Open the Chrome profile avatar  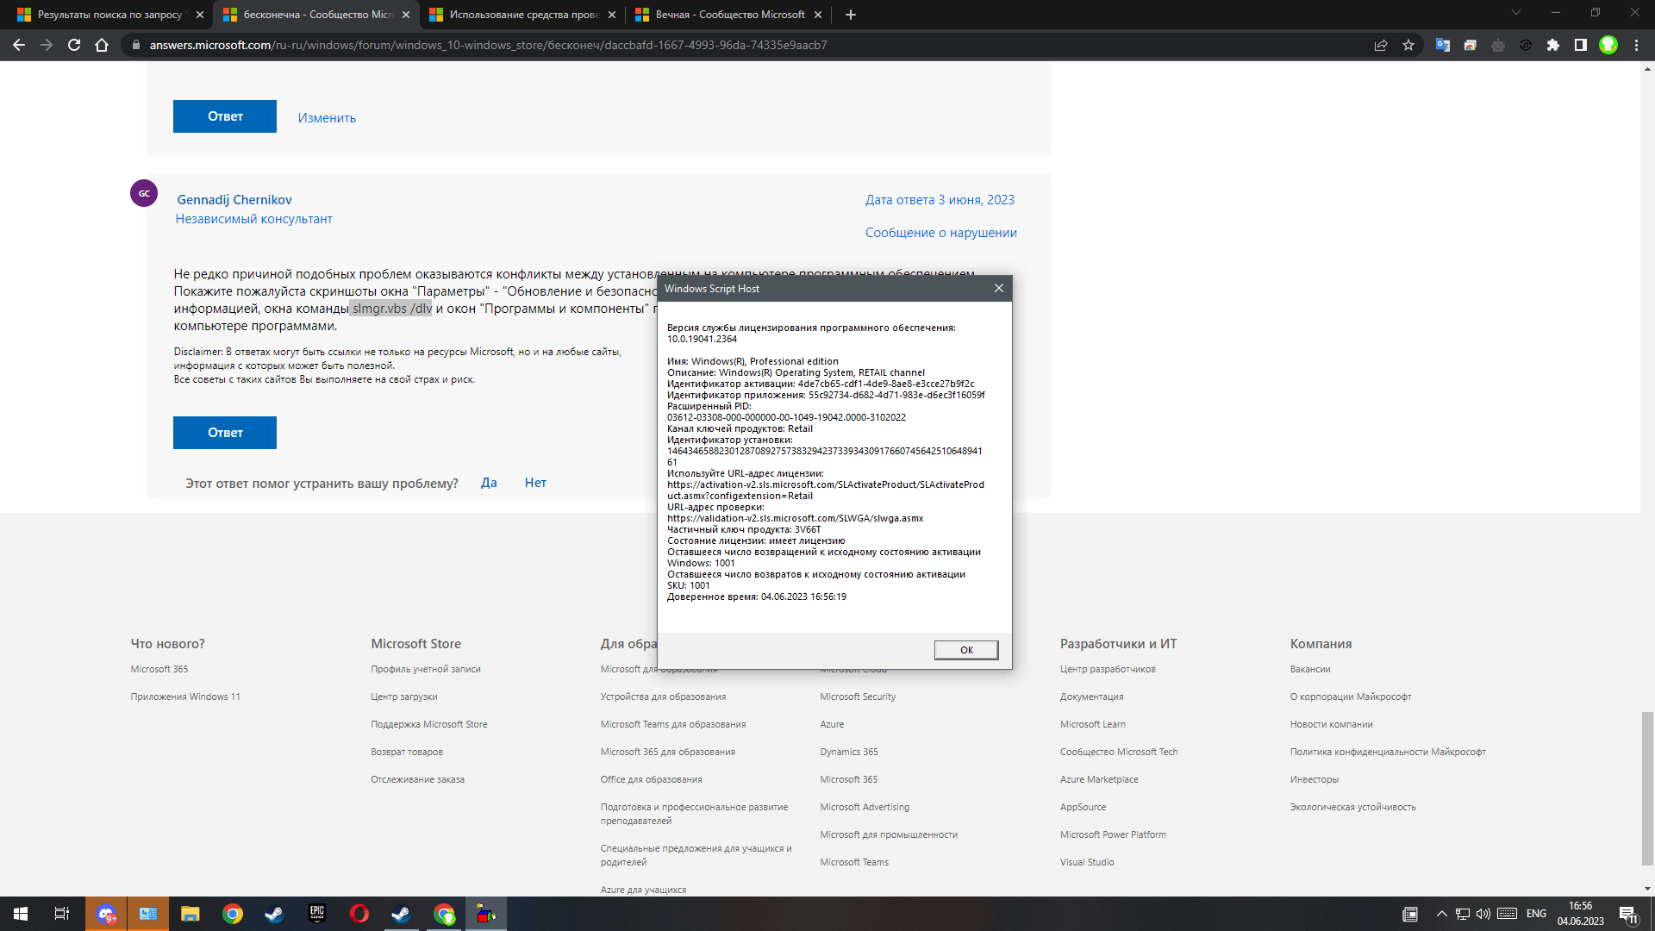(x=1608, y=45)
